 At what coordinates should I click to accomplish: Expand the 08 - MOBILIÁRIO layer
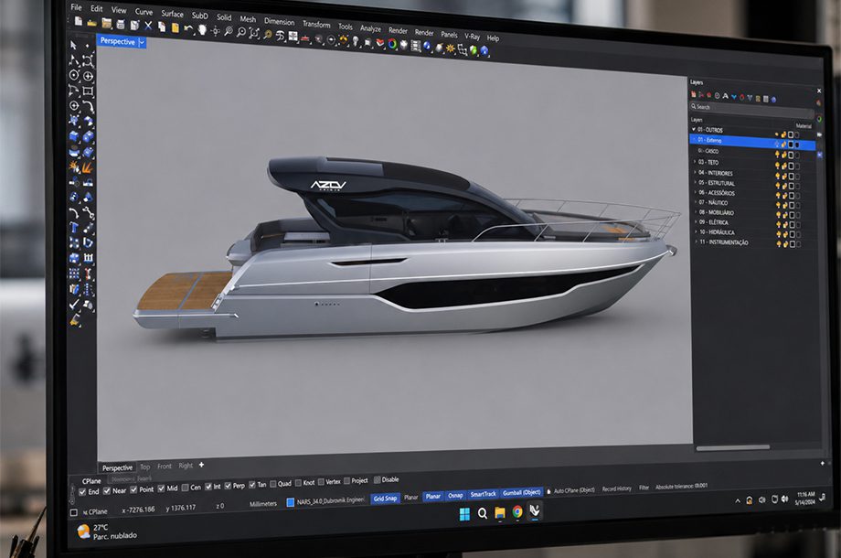coord(695,212)
